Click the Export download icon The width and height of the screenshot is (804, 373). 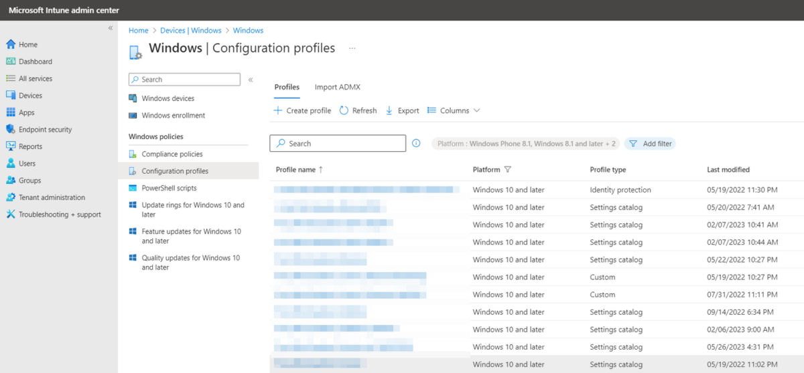tap(389, 110)
